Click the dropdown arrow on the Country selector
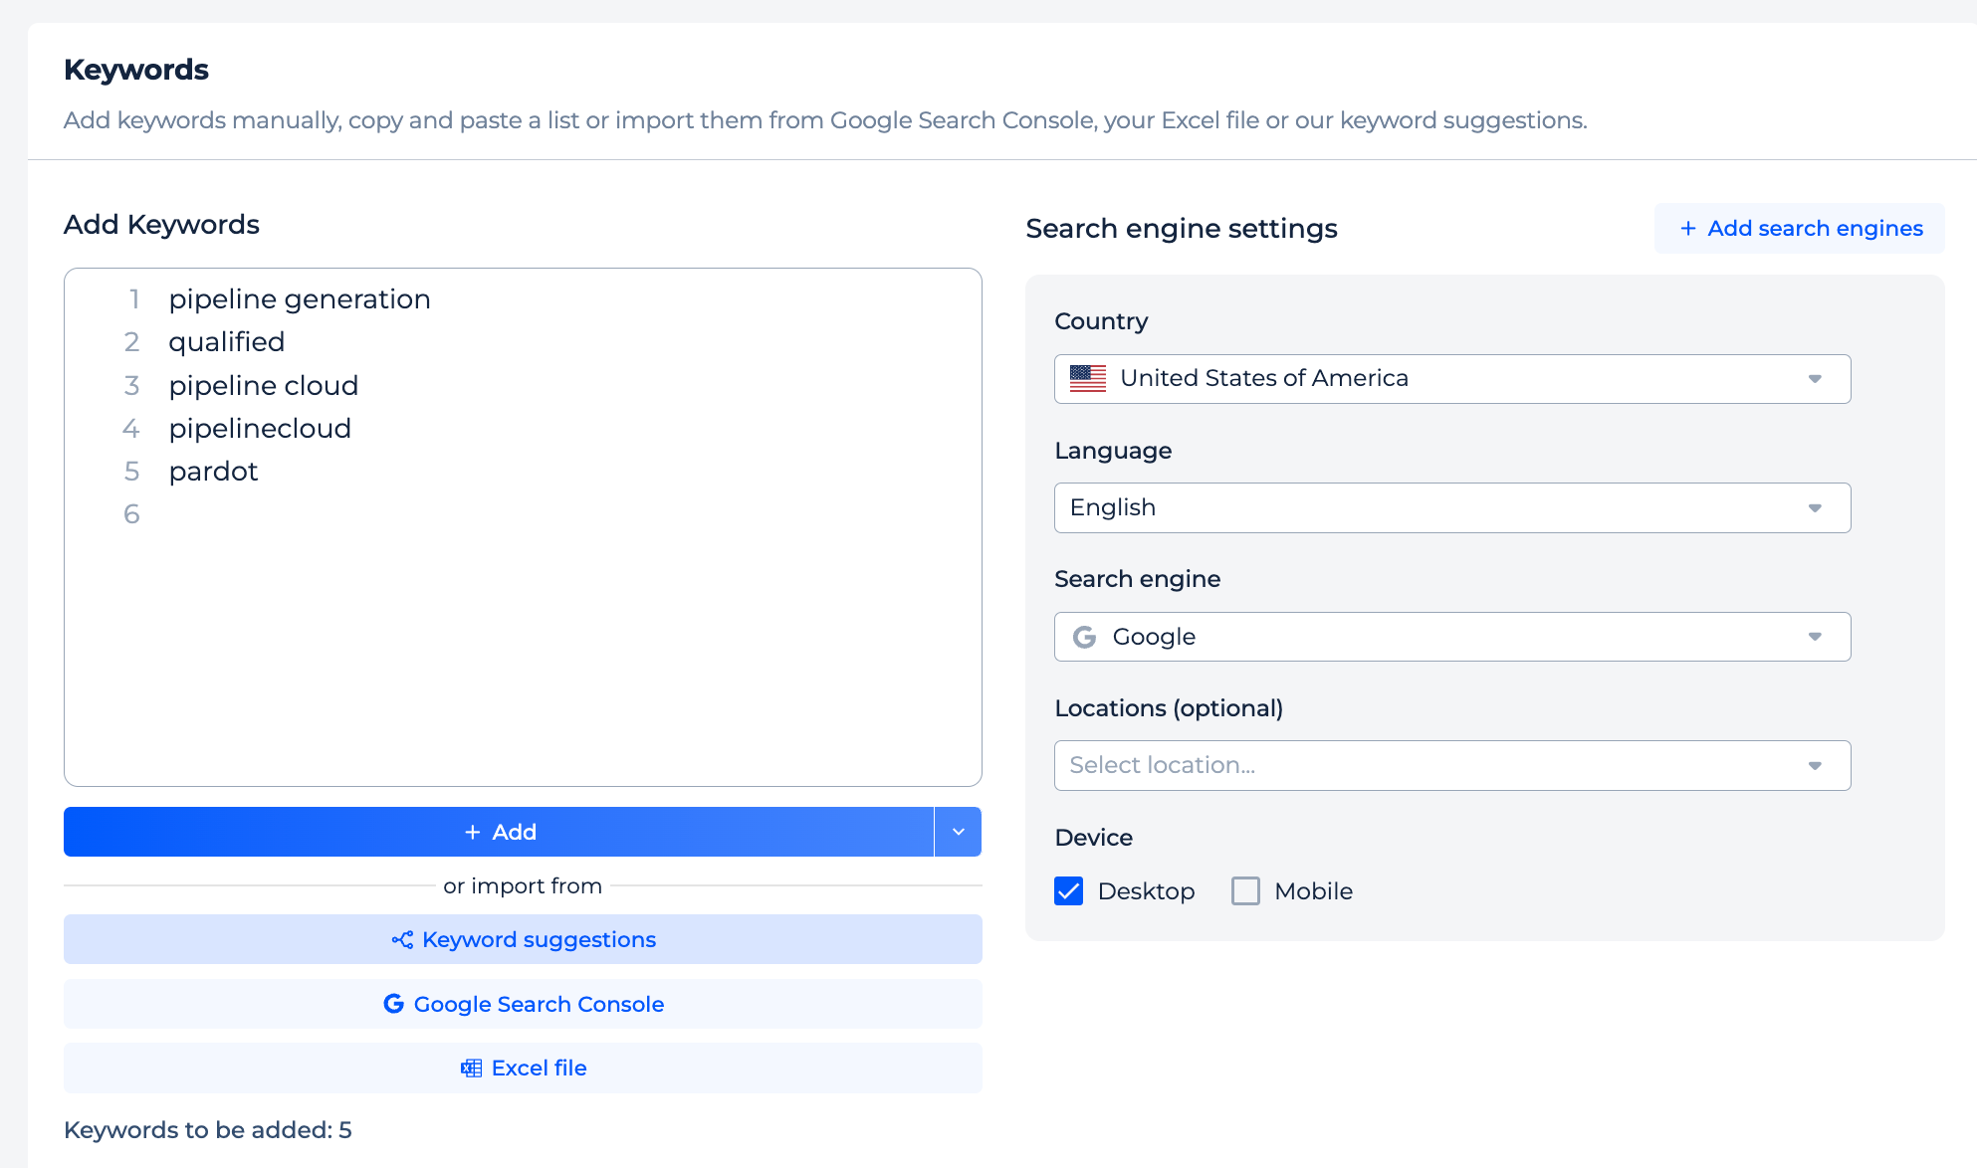The height and width of the screenshot is (1168, 1977). [1816, 379]
